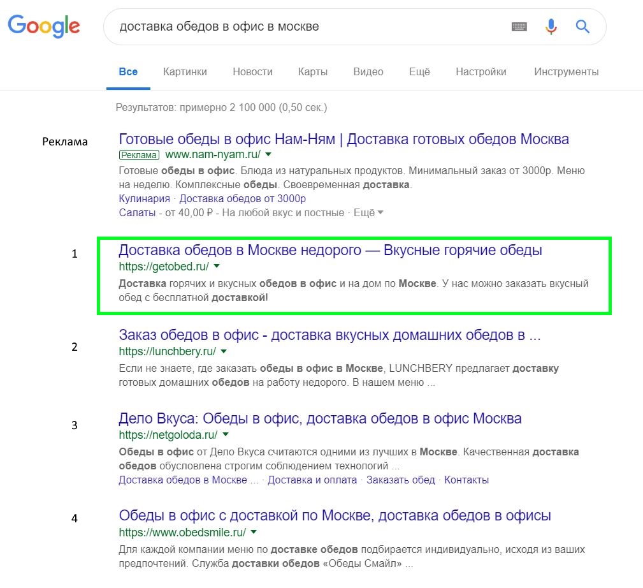
Task: Switch to the Видео tab
Action: click(x=368, y=72)
